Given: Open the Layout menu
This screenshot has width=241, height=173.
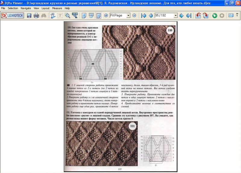Looking at the screenshot, I should 45,8.
